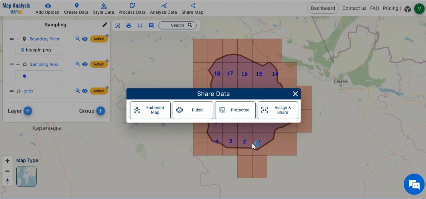Add a new Group with plus button
This screenshot has width=426, height=199.
(x=100, y=111)
